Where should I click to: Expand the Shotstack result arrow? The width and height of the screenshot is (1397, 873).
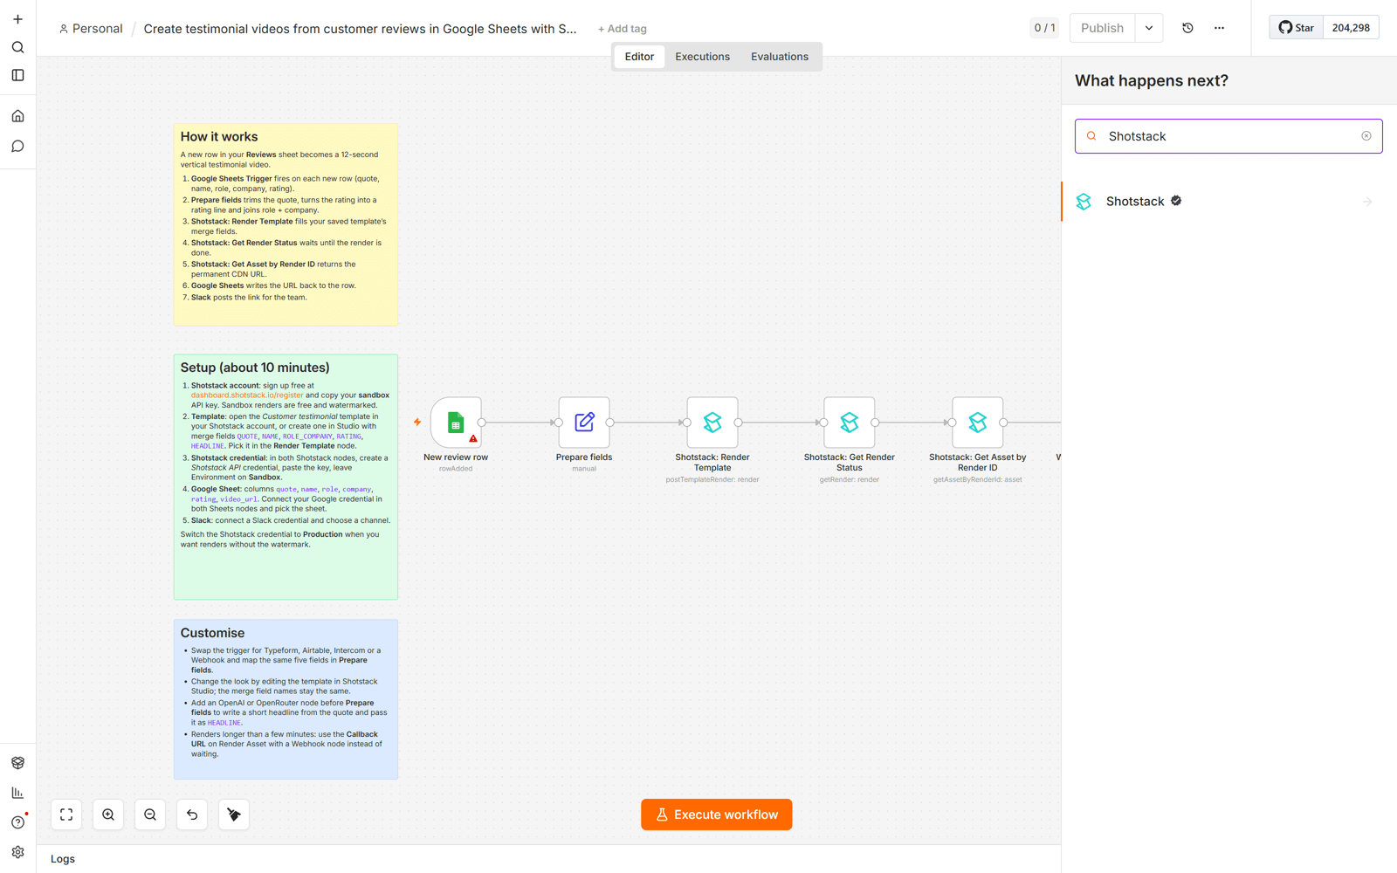[1367, 202]
